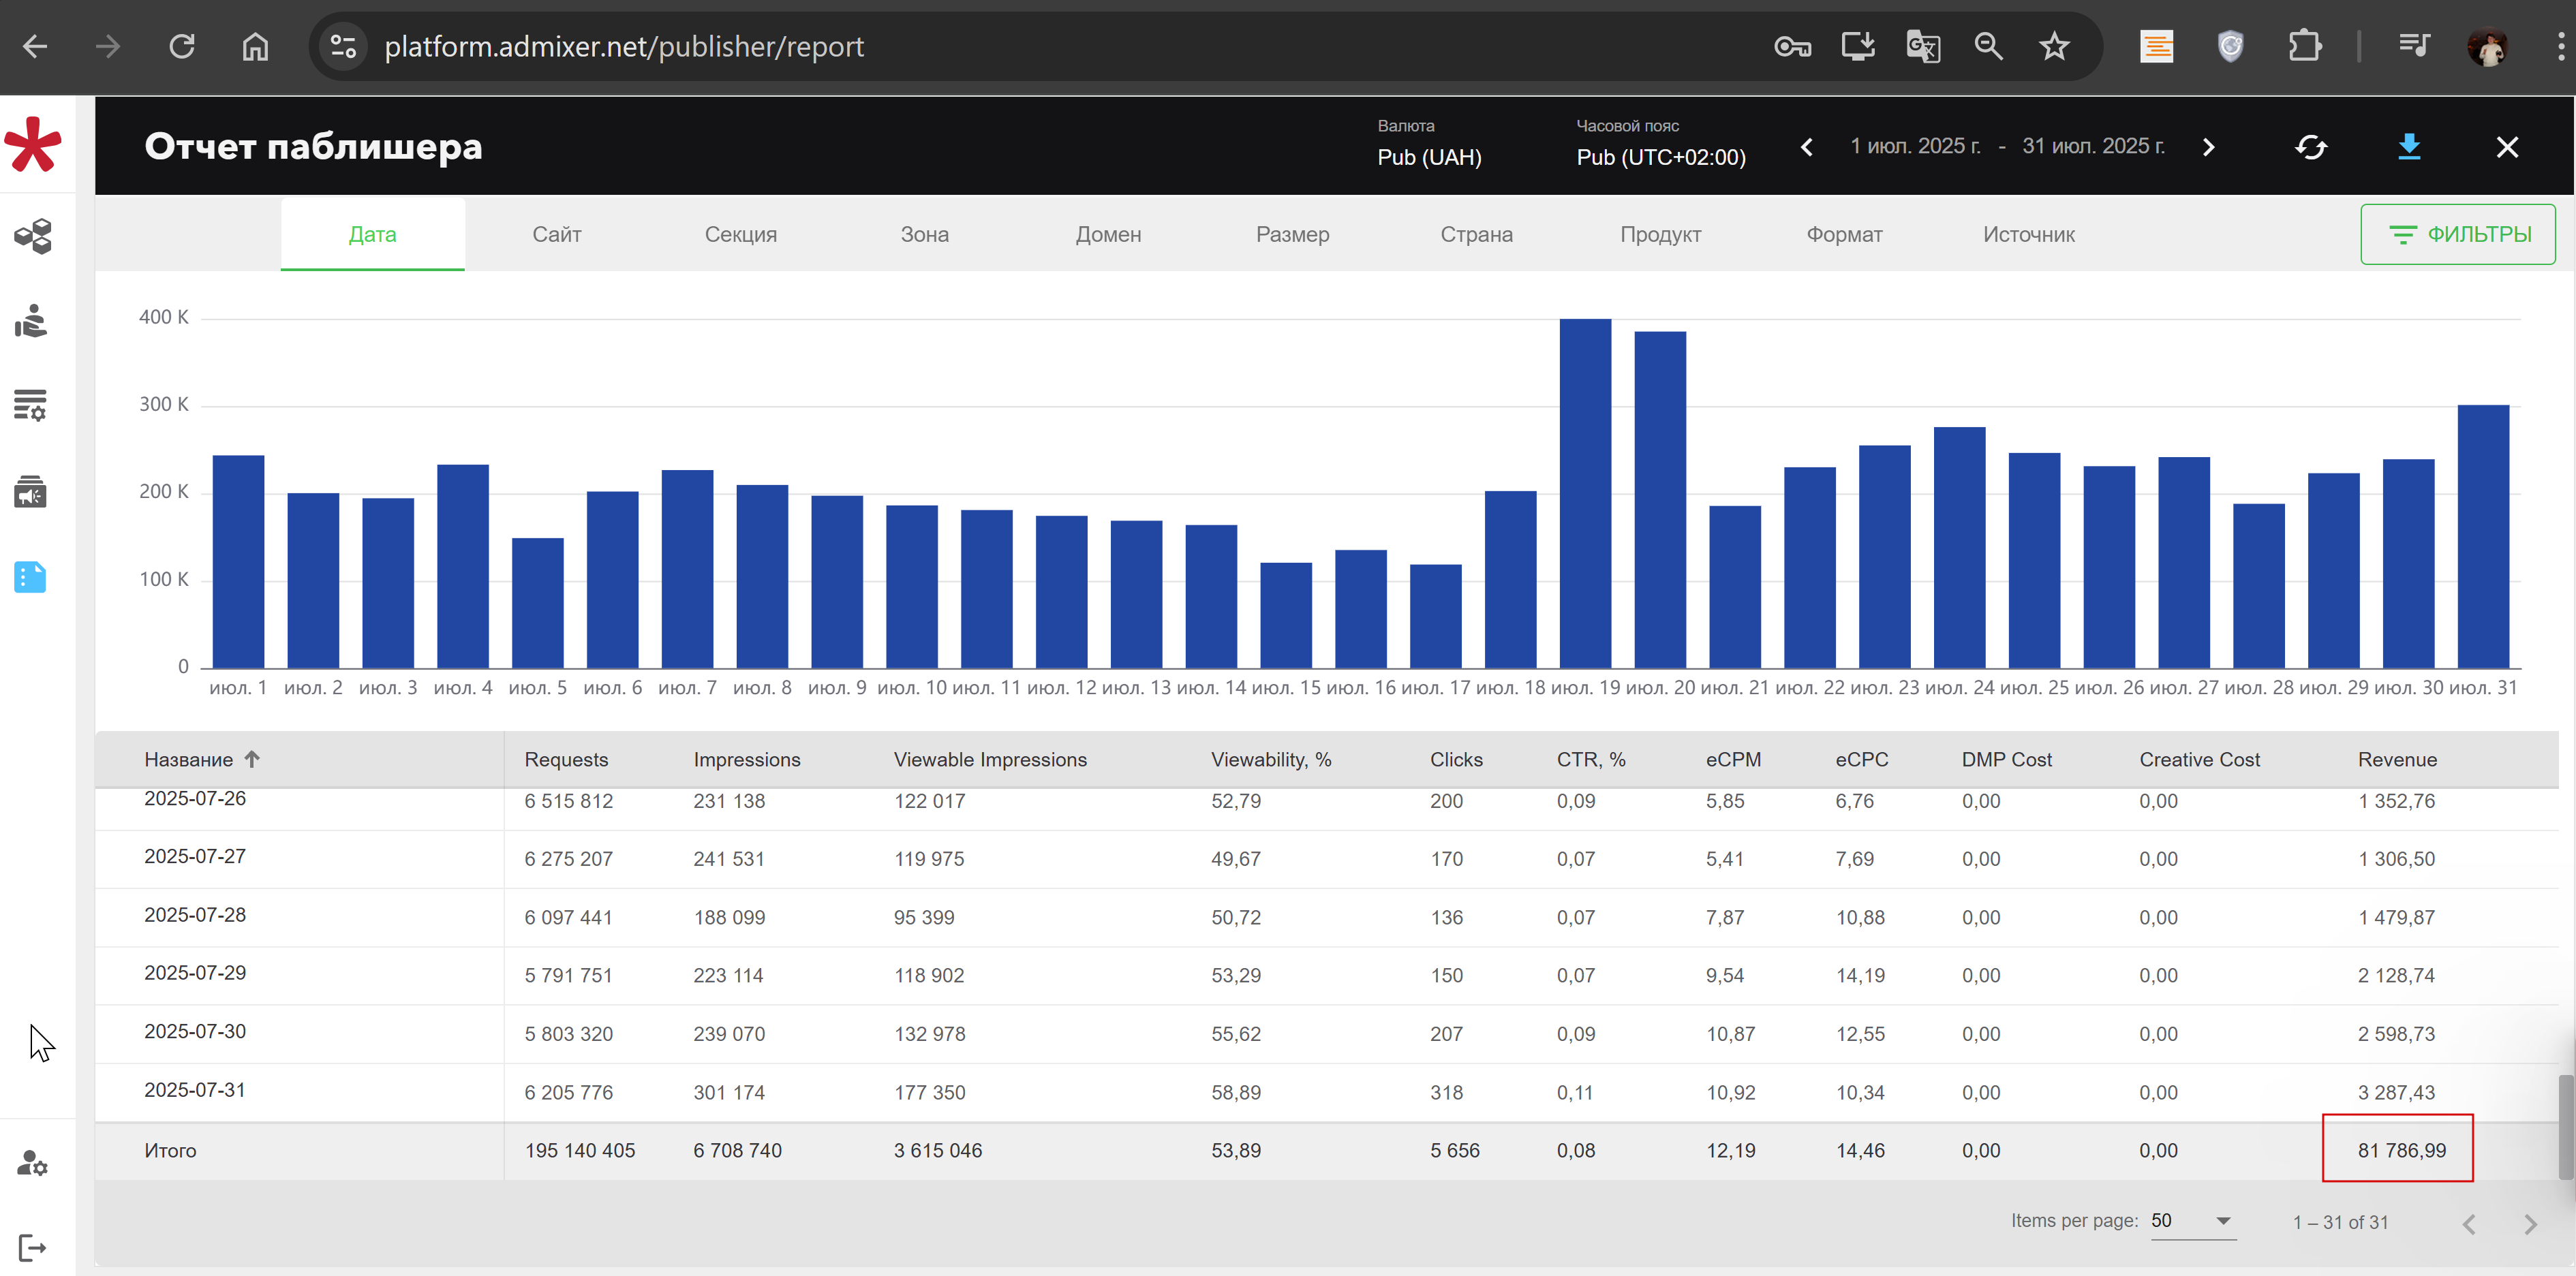This screenshot has height=1276, width=2576.
Task: Refresh the report with the sync icon
Action: [x=2311, y=147]
